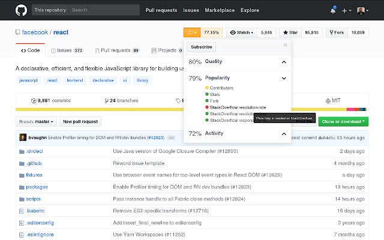Viewport: 384px width, 240px height.
Task: Fork the react repository
Action: (x=337, y=32)
